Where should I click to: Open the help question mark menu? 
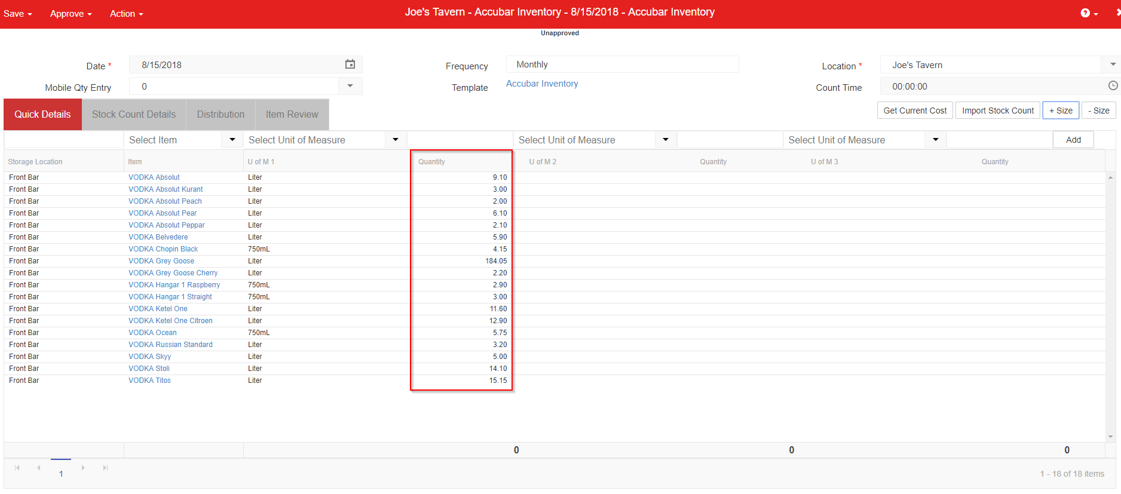point(1089,13)
